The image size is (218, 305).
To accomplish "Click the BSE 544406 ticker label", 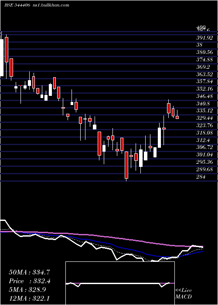I will pyautogui.click(x=17, y=5).
